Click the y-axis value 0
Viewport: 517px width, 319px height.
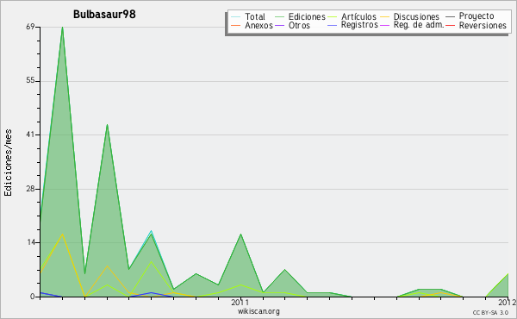point(33,297)
